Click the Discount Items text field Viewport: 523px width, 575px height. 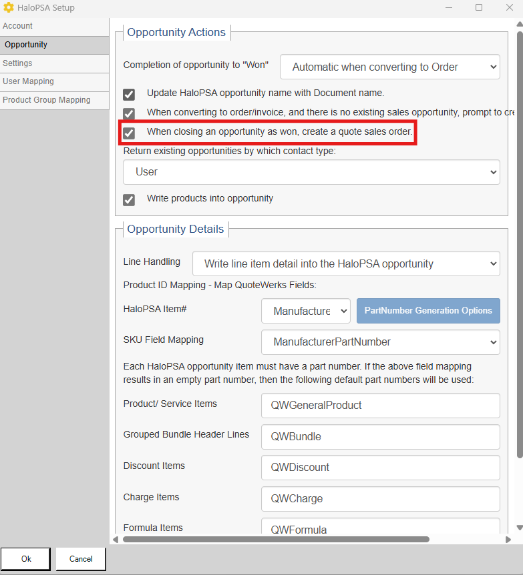380,468
